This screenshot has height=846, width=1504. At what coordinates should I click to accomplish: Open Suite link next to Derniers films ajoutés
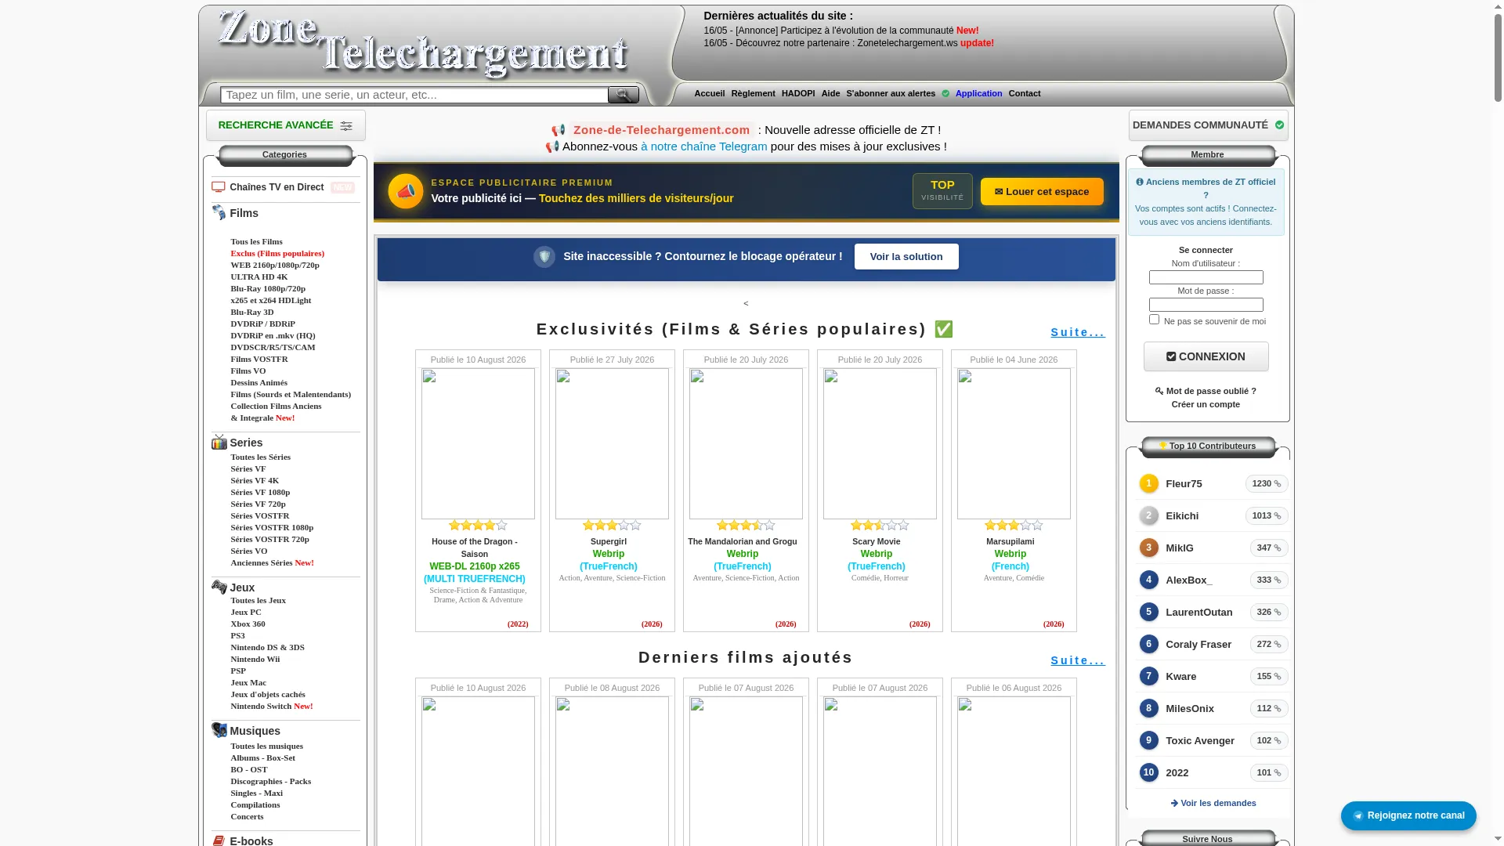pyautogui.click(x=1078, y=661)
